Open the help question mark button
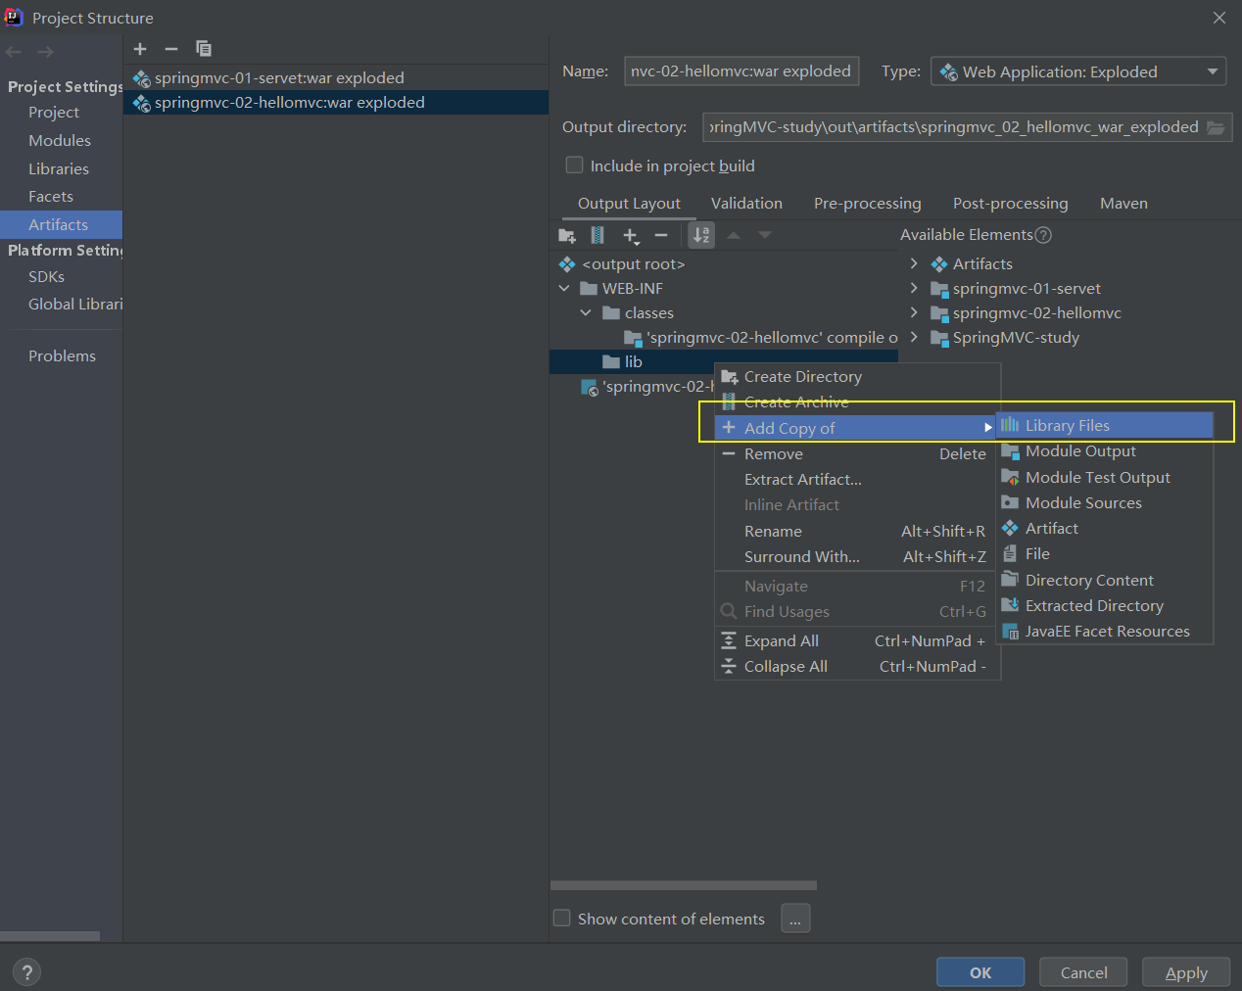 pos(27,972)
